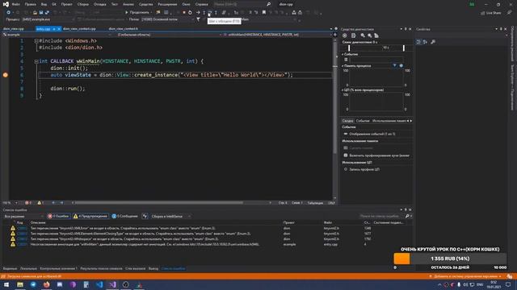This screenshot has height=290, width=517.
Task: Click the diagnostics Reset View icon
Action: 376,35
